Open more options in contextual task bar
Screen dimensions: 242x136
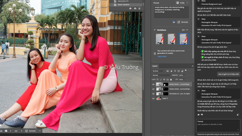(x=40, y=131)
